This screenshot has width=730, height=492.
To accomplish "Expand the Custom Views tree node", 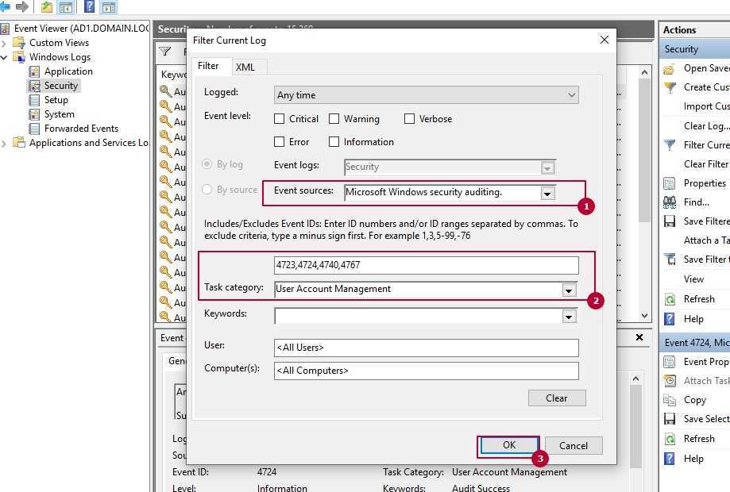I will pyautogui.click(x=4, y=44).
